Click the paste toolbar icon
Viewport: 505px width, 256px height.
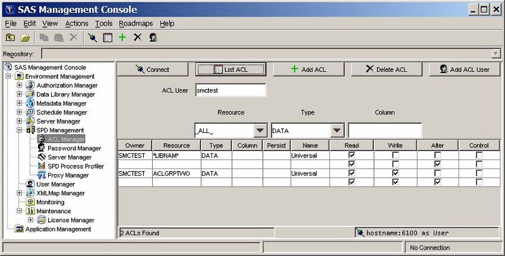59,37
